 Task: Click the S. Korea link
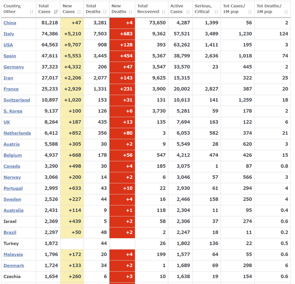point(13,111)
